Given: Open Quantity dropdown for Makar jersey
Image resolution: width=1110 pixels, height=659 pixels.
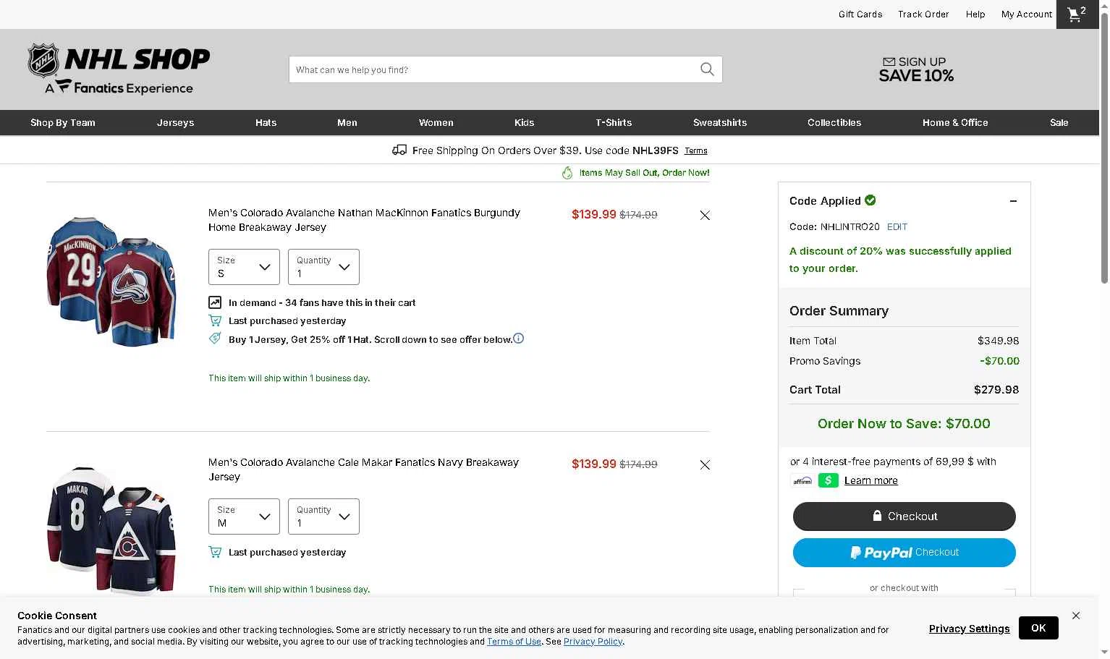Looking at the screenshot, I should click(323, 516).
